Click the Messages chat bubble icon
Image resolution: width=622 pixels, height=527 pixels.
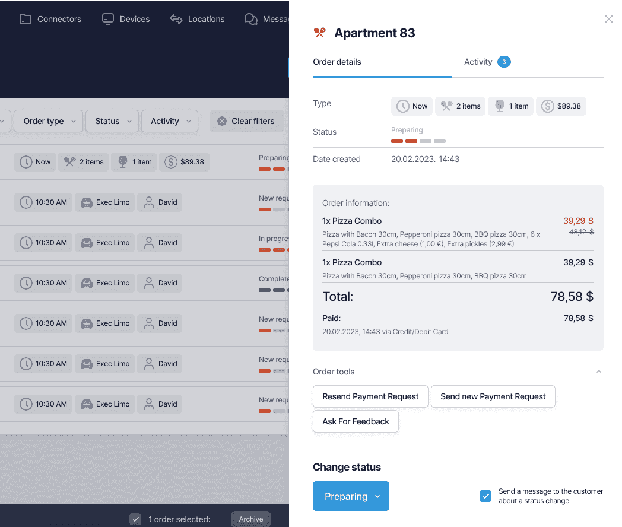click(x=250, y=19)
